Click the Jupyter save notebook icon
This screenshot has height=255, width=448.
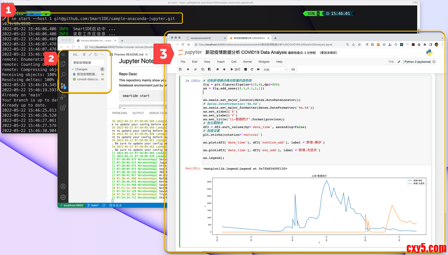[x=180, y=70]
